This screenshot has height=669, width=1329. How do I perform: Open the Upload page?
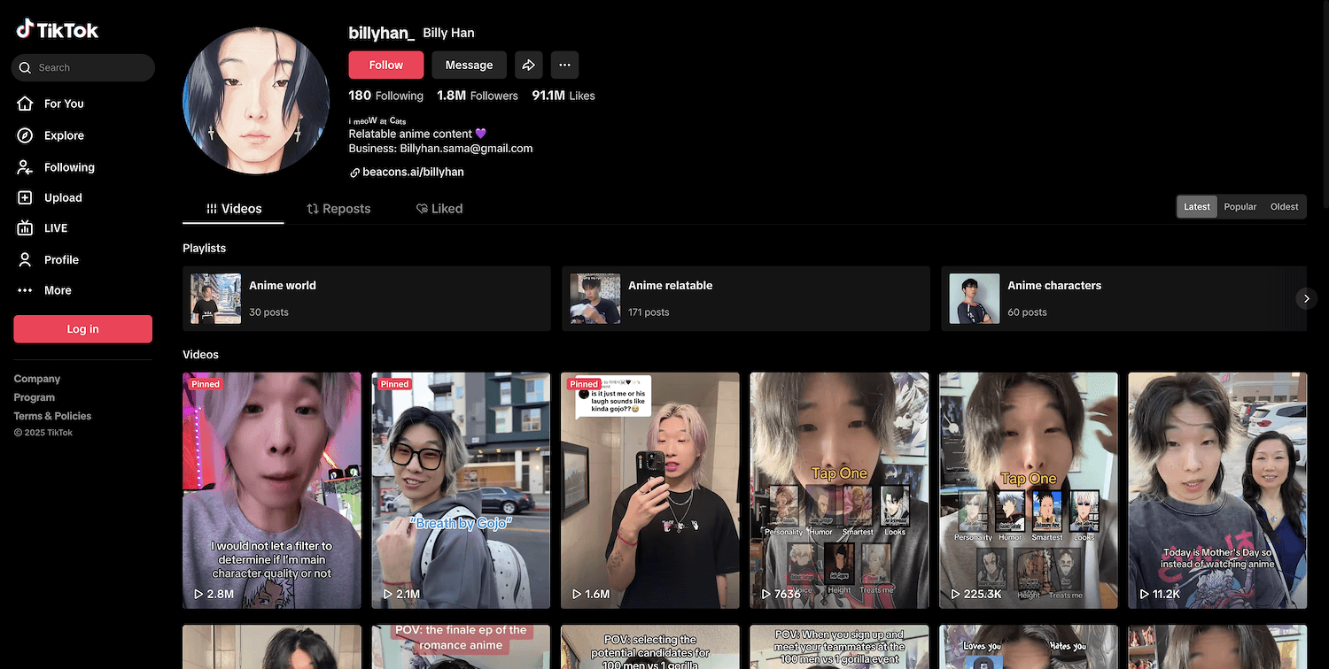click(x=62, y=198)
